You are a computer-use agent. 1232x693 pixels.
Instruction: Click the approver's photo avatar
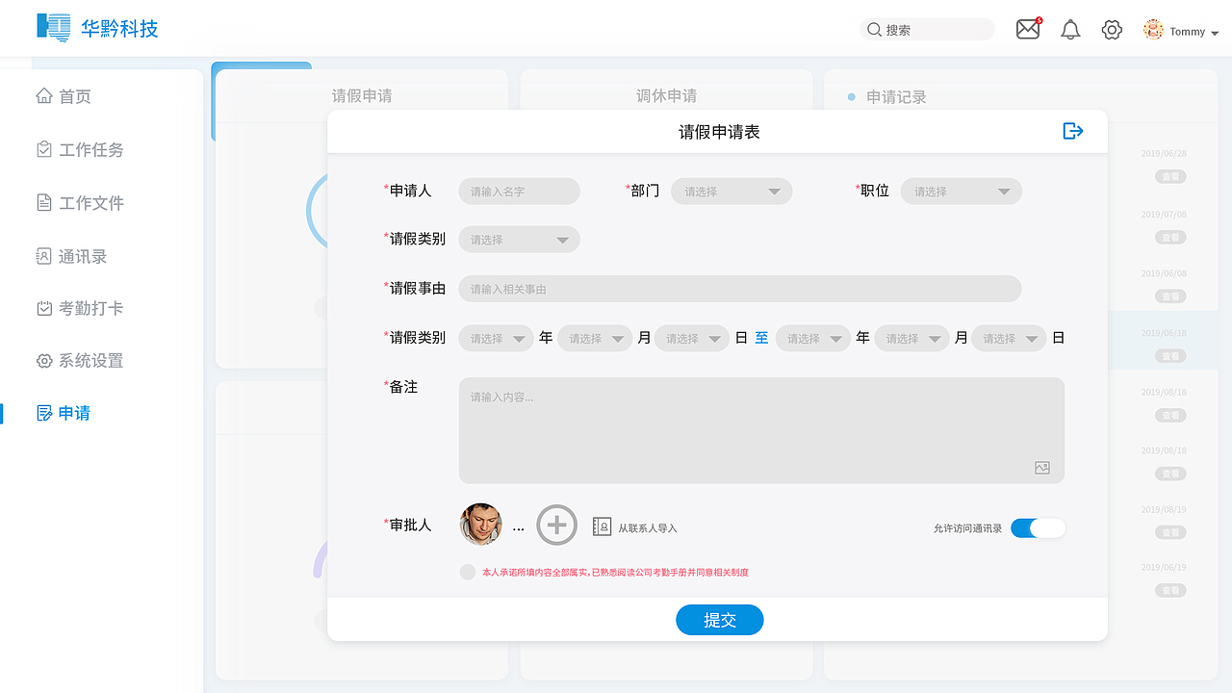(481, 525)
